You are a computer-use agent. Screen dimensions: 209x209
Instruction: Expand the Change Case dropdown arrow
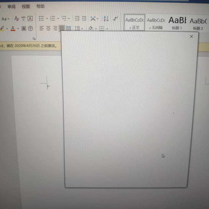[9, 19]
